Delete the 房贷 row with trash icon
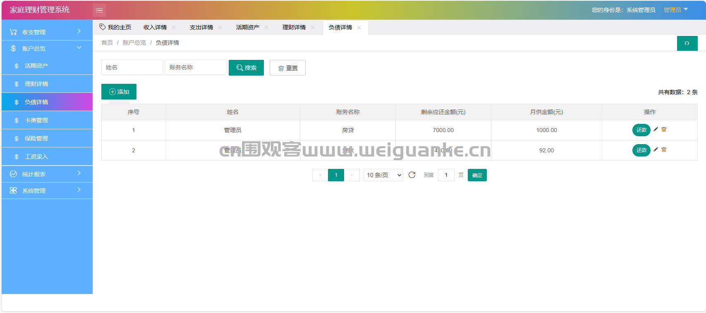This screenshot has width=706, height=313. point(664,129)
